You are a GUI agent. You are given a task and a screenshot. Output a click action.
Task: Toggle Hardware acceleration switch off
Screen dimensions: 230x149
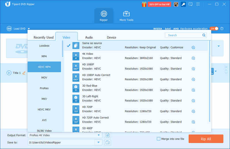214,29
